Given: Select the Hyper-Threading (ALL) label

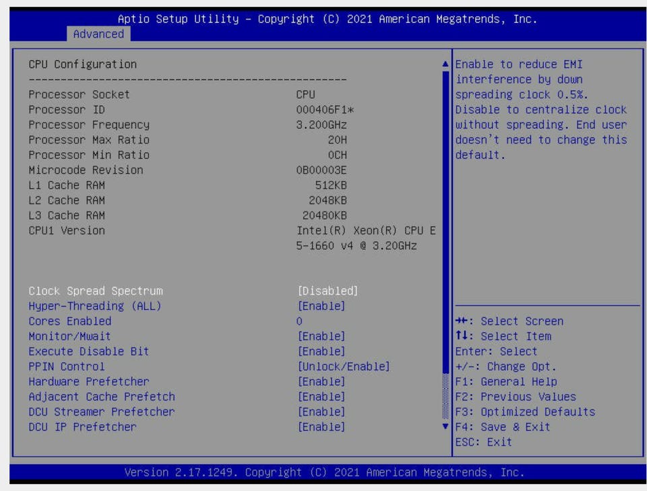Looking at the screenshot, I should [95, 306].
